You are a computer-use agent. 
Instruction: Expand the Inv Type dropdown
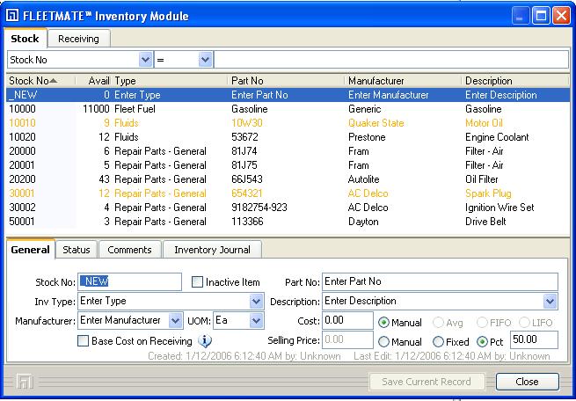tap(256, 302)
